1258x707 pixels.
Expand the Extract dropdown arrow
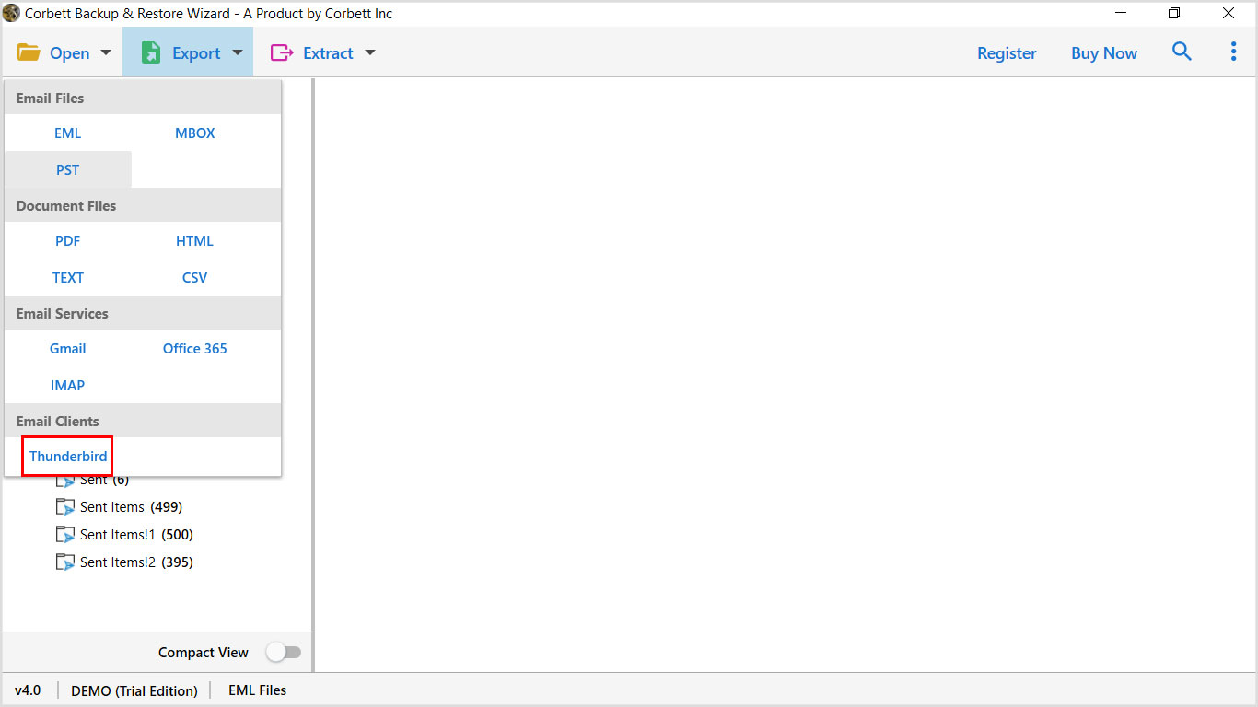pyautogui.click(x=370, y=52)
